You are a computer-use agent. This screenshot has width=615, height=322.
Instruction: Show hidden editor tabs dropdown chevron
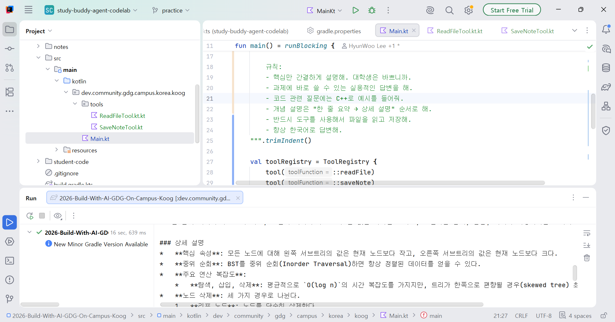click(x=575, y=30)
